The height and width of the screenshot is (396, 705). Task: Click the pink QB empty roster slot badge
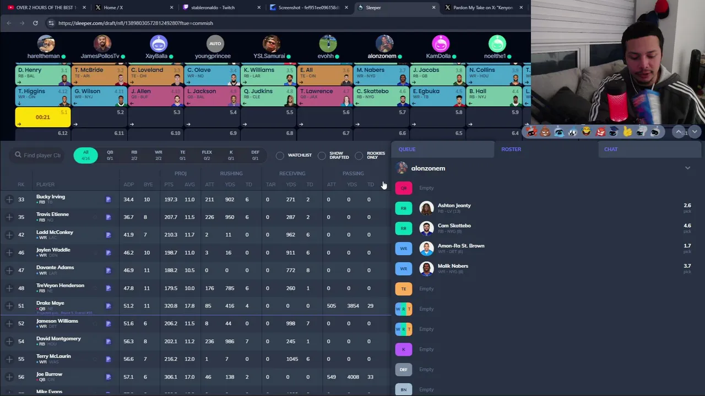coord(404,188)
